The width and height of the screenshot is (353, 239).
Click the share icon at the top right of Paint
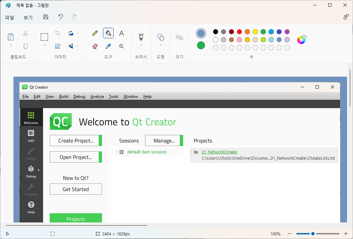click(x=346, y=17)
